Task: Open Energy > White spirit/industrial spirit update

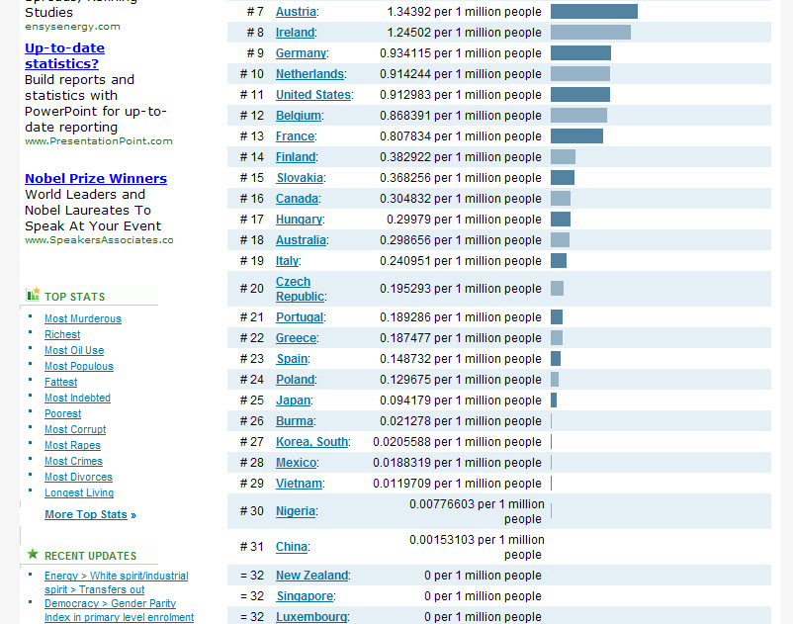Action: (x=117, y=582)
